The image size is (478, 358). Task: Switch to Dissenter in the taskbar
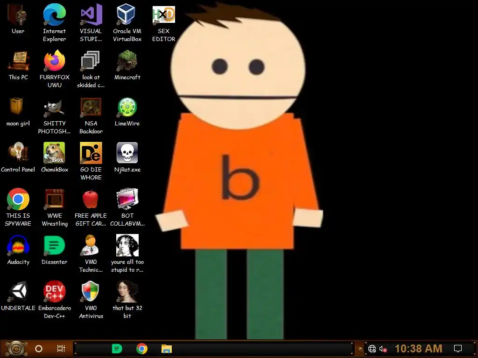[117, 349]
